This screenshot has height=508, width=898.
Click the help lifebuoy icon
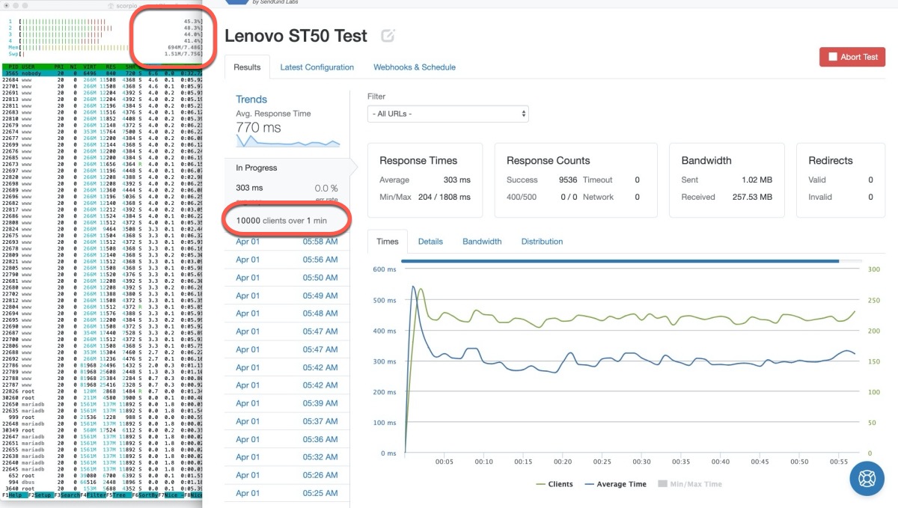pyautogui.click(x=867, y=479)
